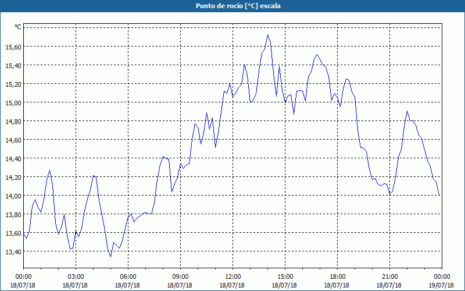Select the 14,60 y-axis label
Viewport: 465px width, 291px height.
coord(13,140)
